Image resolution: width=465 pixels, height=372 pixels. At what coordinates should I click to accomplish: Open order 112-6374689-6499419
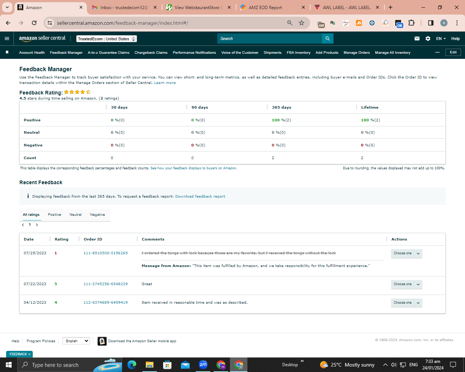[x=106, y=303]
